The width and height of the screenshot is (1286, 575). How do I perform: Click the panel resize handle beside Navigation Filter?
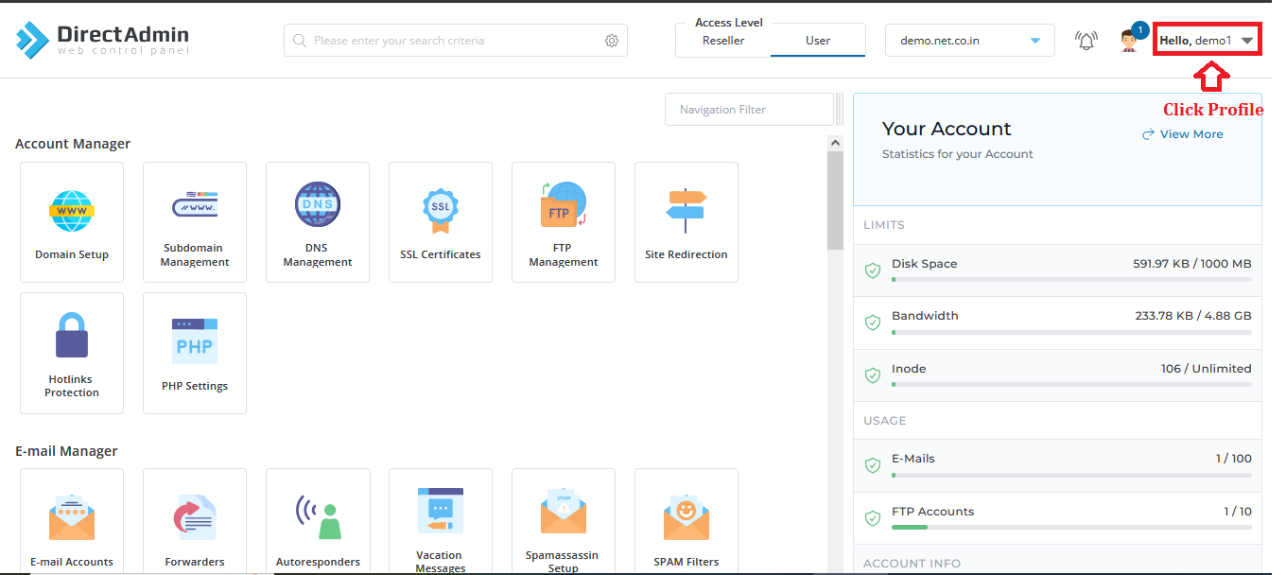coord(840,110)
